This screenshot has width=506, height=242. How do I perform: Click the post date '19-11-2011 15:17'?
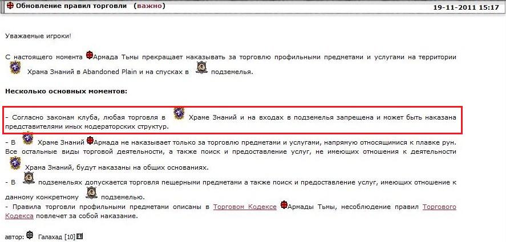(x=466, y=8)
